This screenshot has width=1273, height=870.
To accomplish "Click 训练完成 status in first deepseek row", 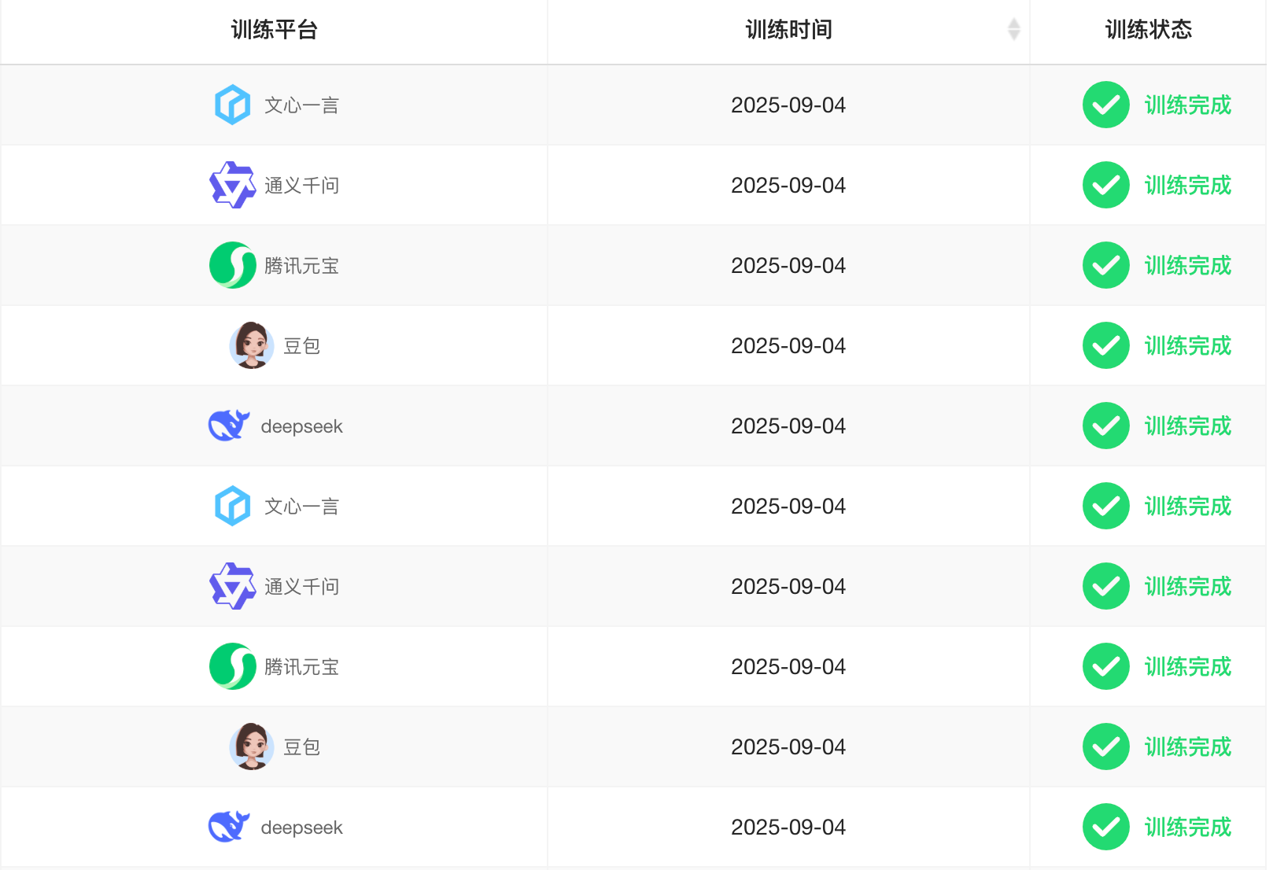I will [x=1188, y=426].
